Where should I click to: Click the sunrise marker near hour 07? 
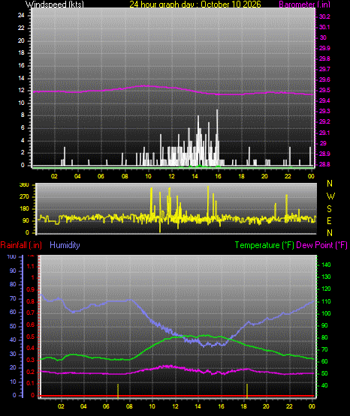(118, 391)
